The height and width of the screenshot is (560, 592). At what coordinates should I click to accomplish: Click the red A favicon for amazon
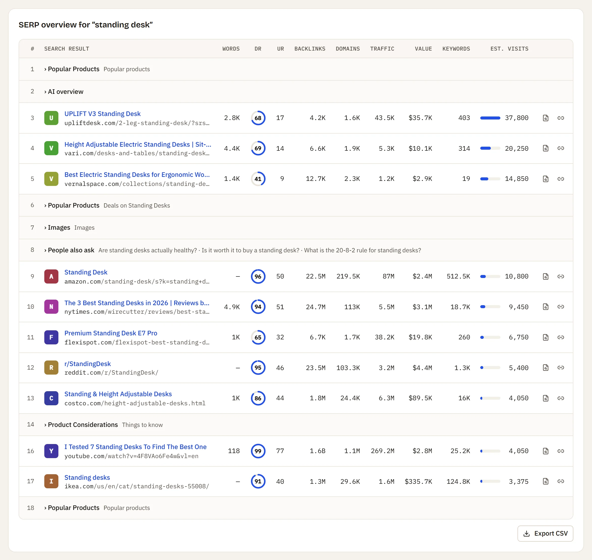[51, 276]
